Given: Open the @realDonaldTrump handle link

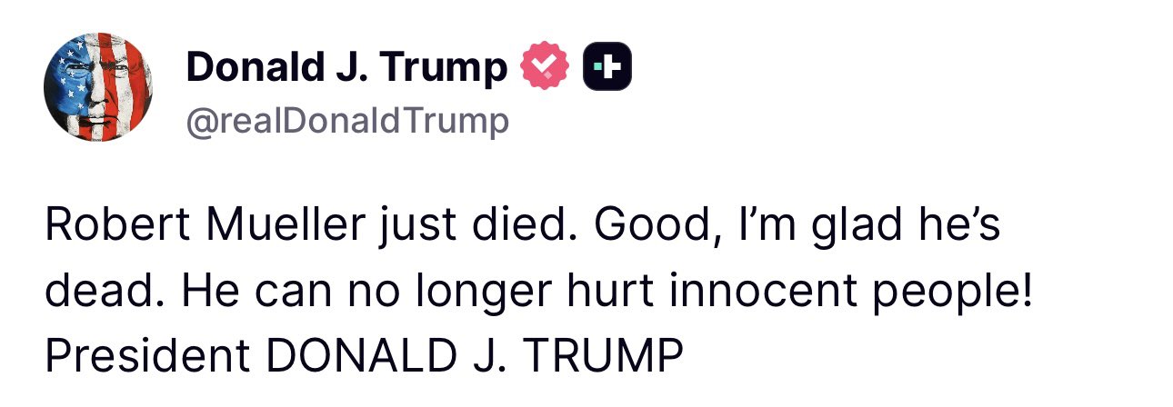Looking at the screenshot, I should (x=347, y=121).
